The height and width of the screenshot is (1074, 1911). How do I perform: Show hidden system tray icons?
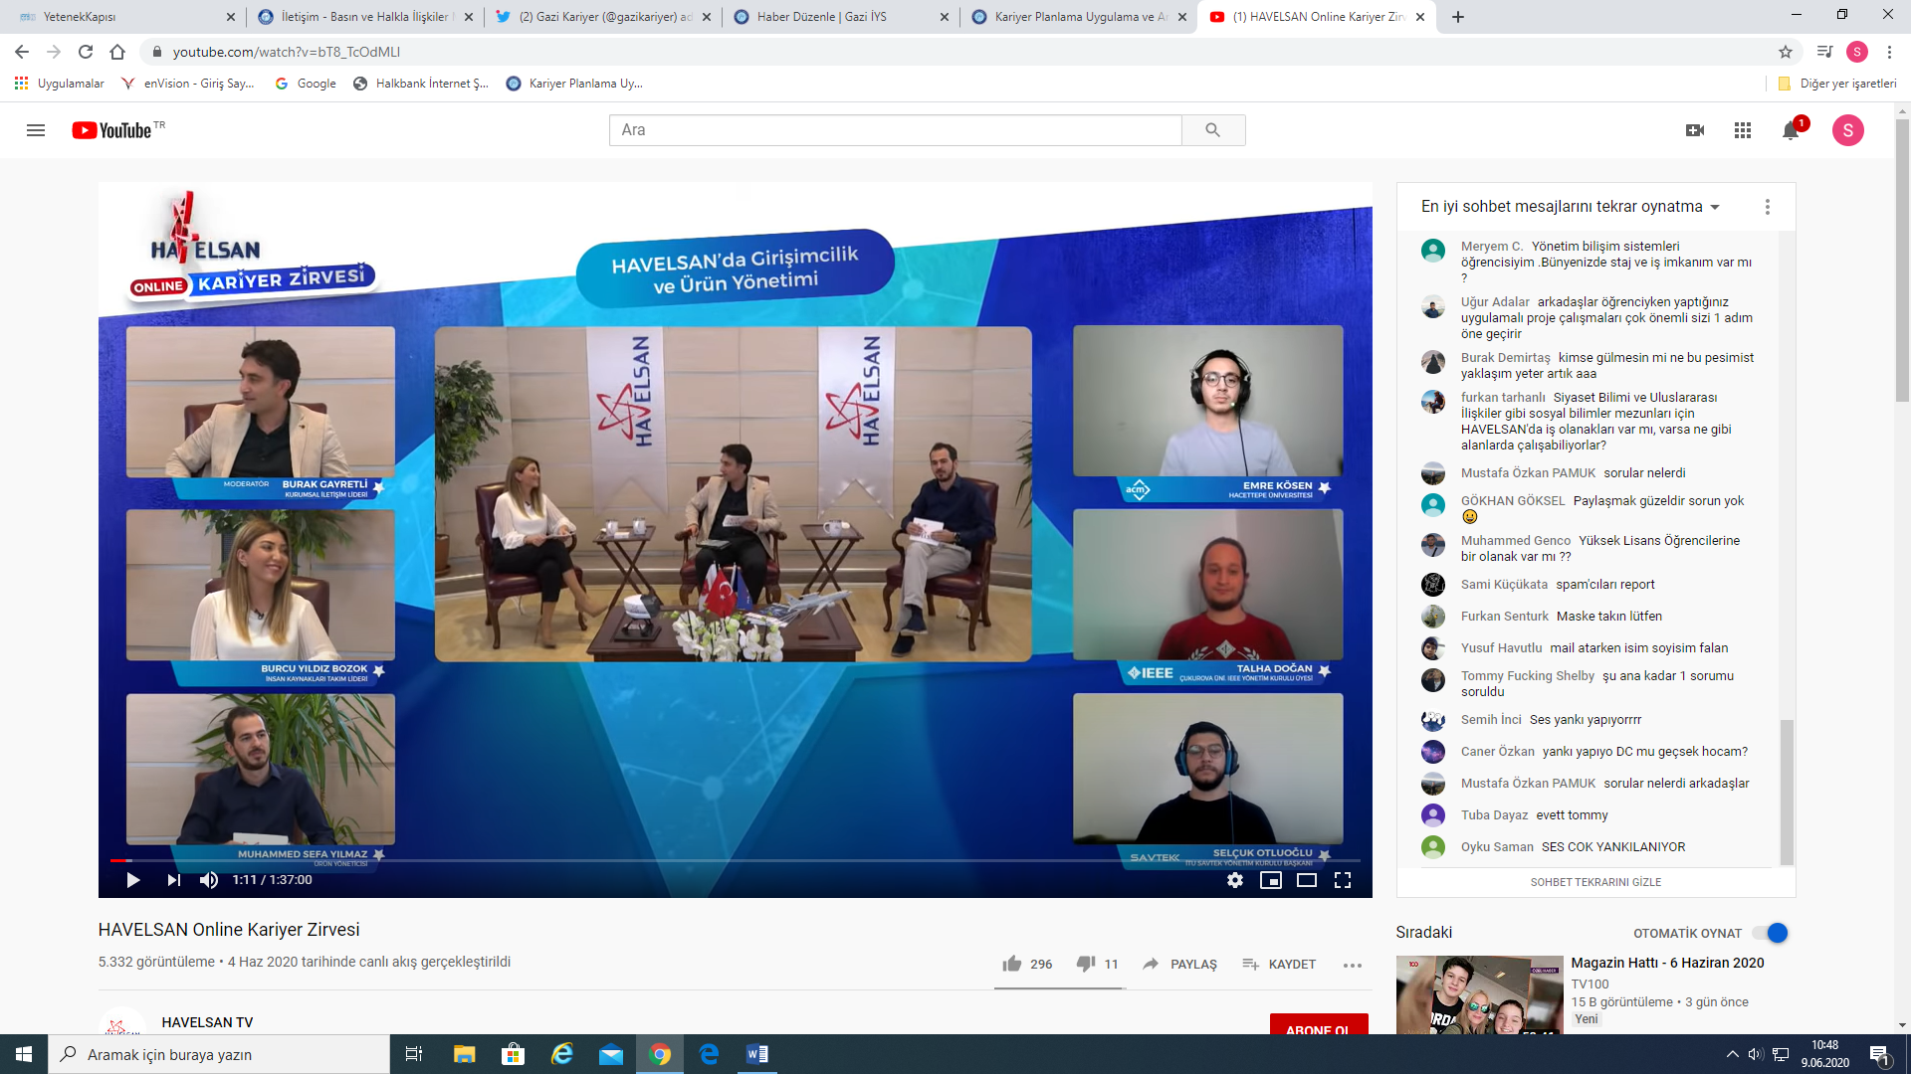1732,1054
